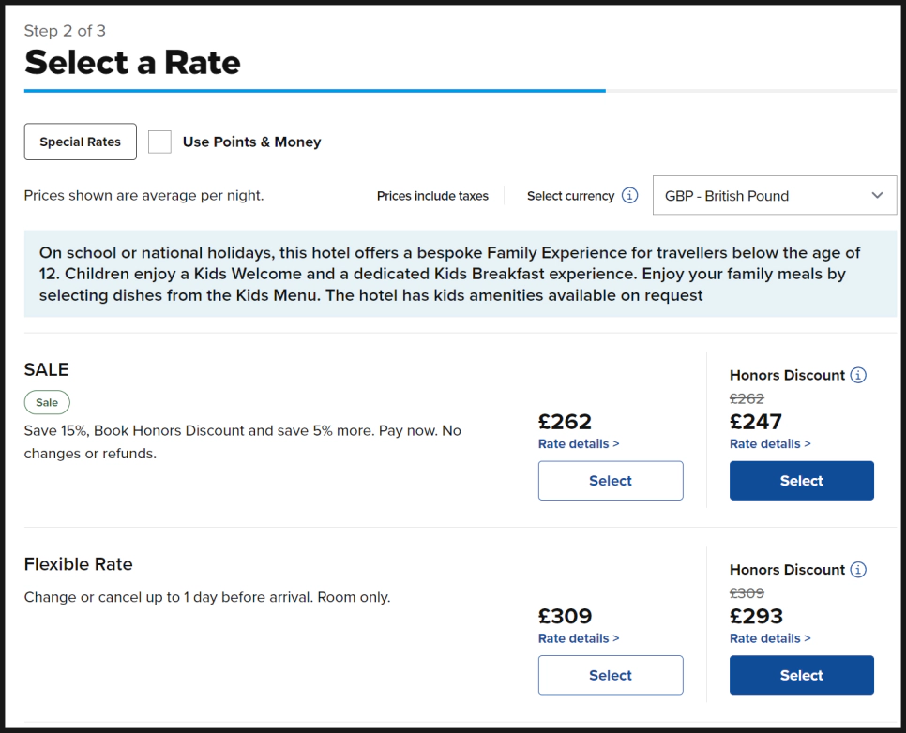This screenshot has width=906, height=733.
Task: Click the Family Experience information banner
Action: pos(460,274)
